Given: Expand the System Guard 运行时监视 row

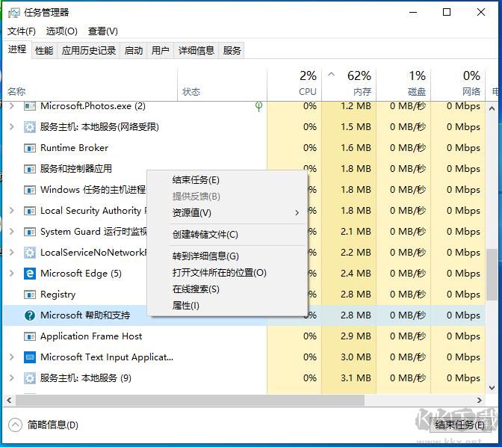Looking at the screenshot, I should [12, 232].
